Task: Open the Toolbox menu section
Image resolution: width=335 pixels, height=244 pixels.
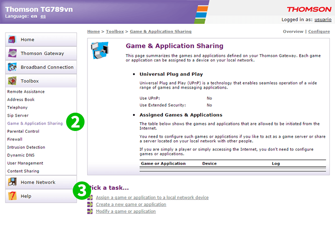Action: point(41,81)
